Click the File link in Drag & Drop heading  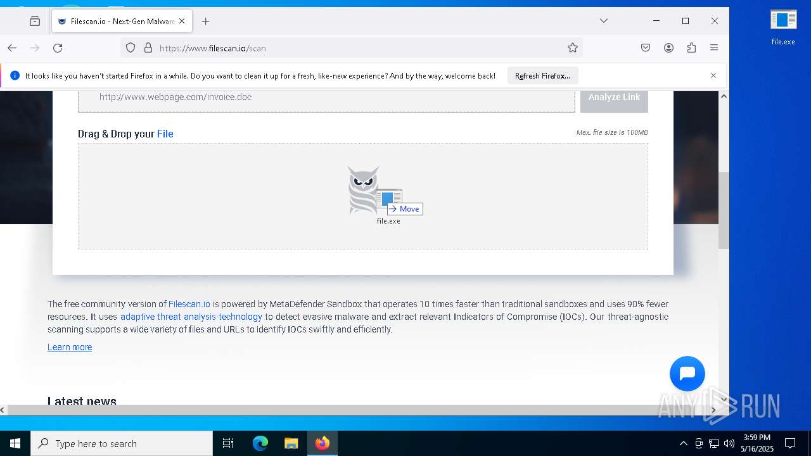165,134
